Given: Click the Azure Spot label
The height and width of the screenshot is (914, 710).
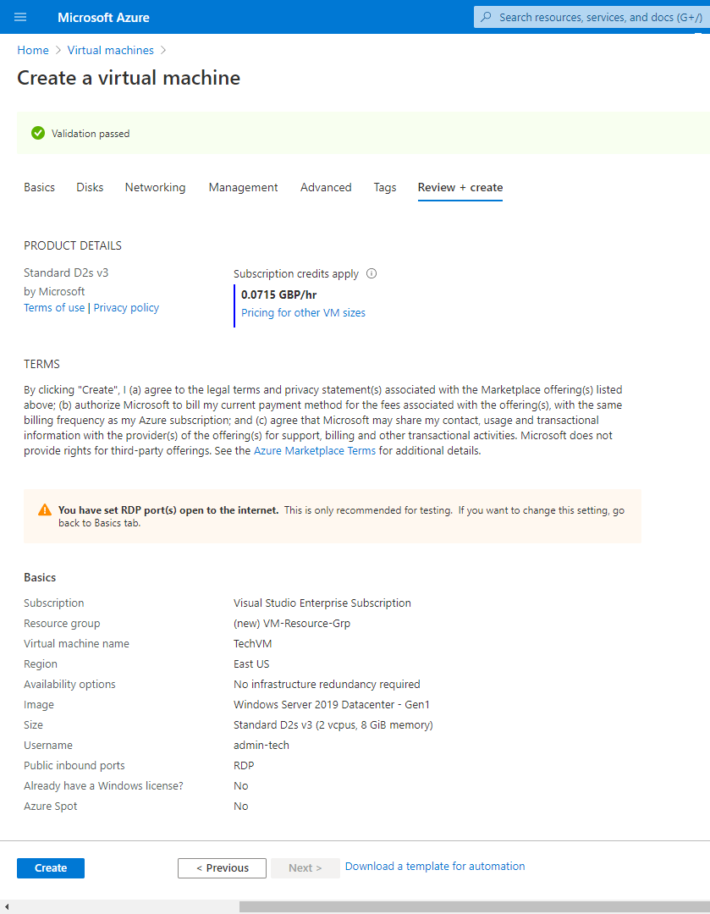Looking at the screenshot, I should pos(50,807).
